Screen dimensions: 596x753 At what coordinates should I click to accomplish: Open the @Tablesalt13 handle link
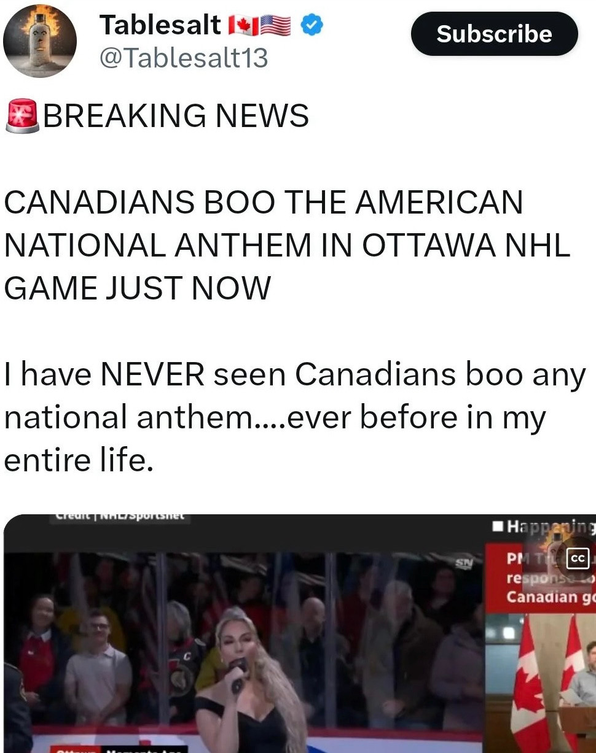tap(183, 58)
